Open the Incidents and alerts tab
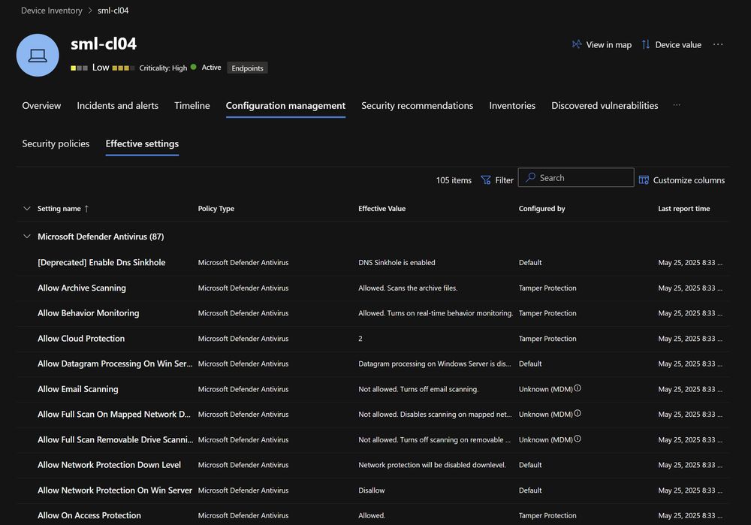751x525 pixels. (x=117, y=105)
